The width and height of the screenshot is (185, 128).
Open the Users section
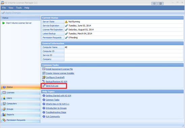(x=20, y=98)
